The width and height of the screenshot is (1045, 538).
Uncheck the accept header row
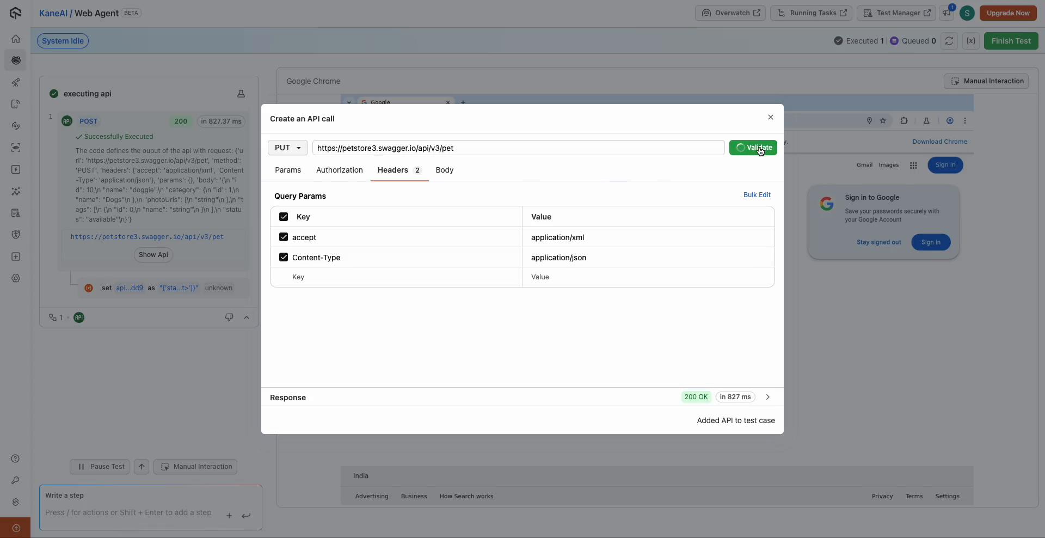(x=284, y=237)
